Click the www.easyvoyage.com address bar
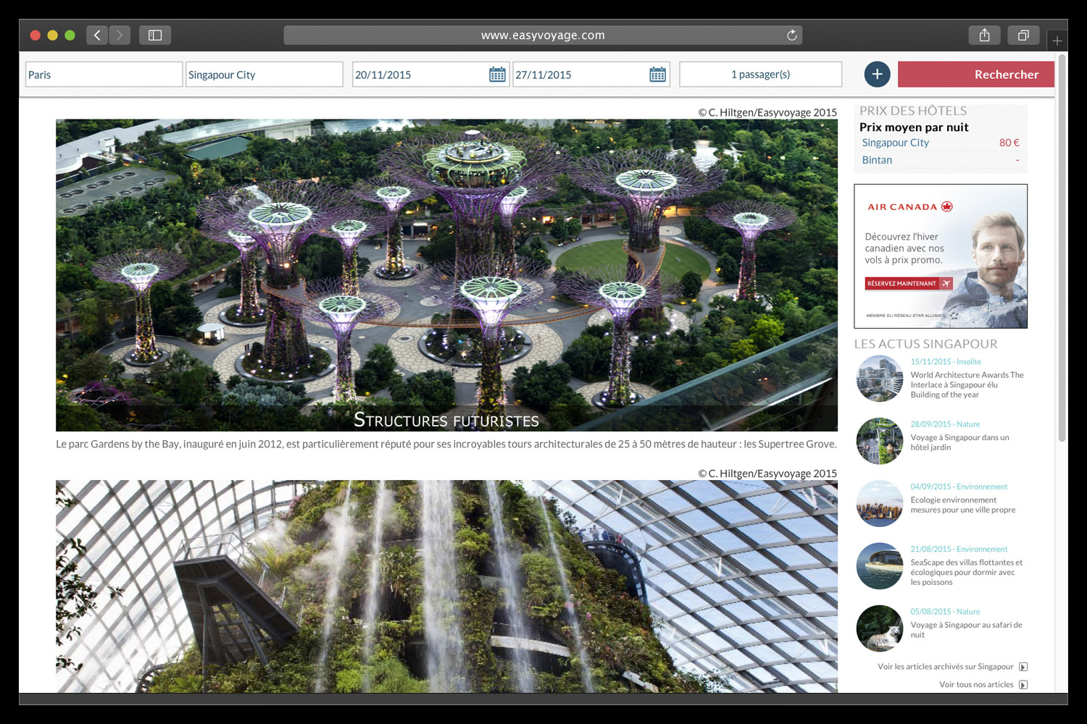 (x=542, y=35)
